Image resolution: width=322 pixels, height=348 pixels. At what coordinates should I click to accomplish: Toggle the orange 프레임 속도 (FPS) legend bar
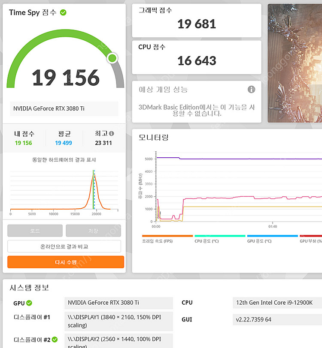(x=167, y=236)
